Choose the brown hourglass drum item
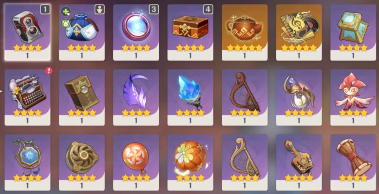Screen dimensions: 379x194 point(353,162)
